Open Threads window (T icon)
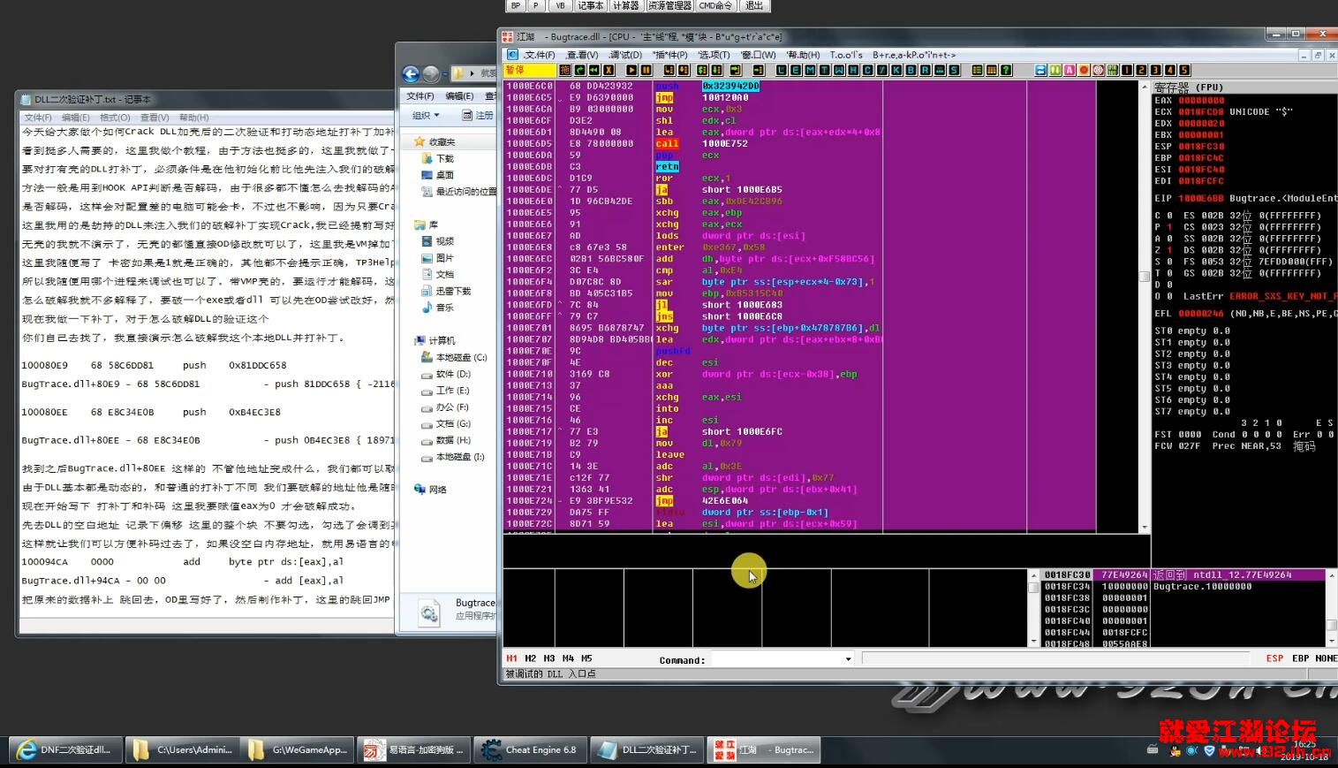Screen dimensions: 1338x768 825,70
